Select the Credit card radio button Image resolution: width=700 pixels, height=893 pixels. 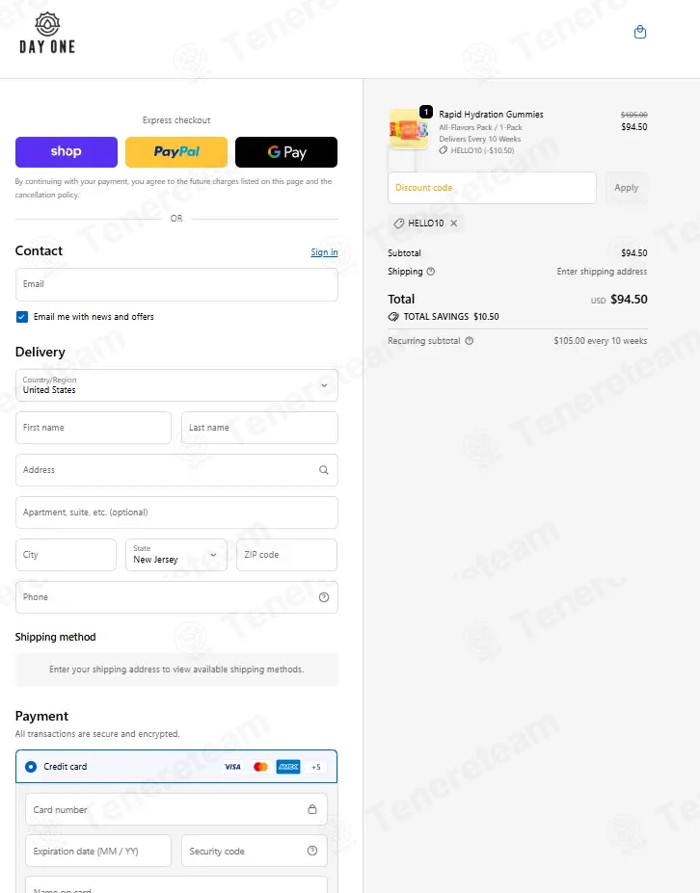click(31, 767)
